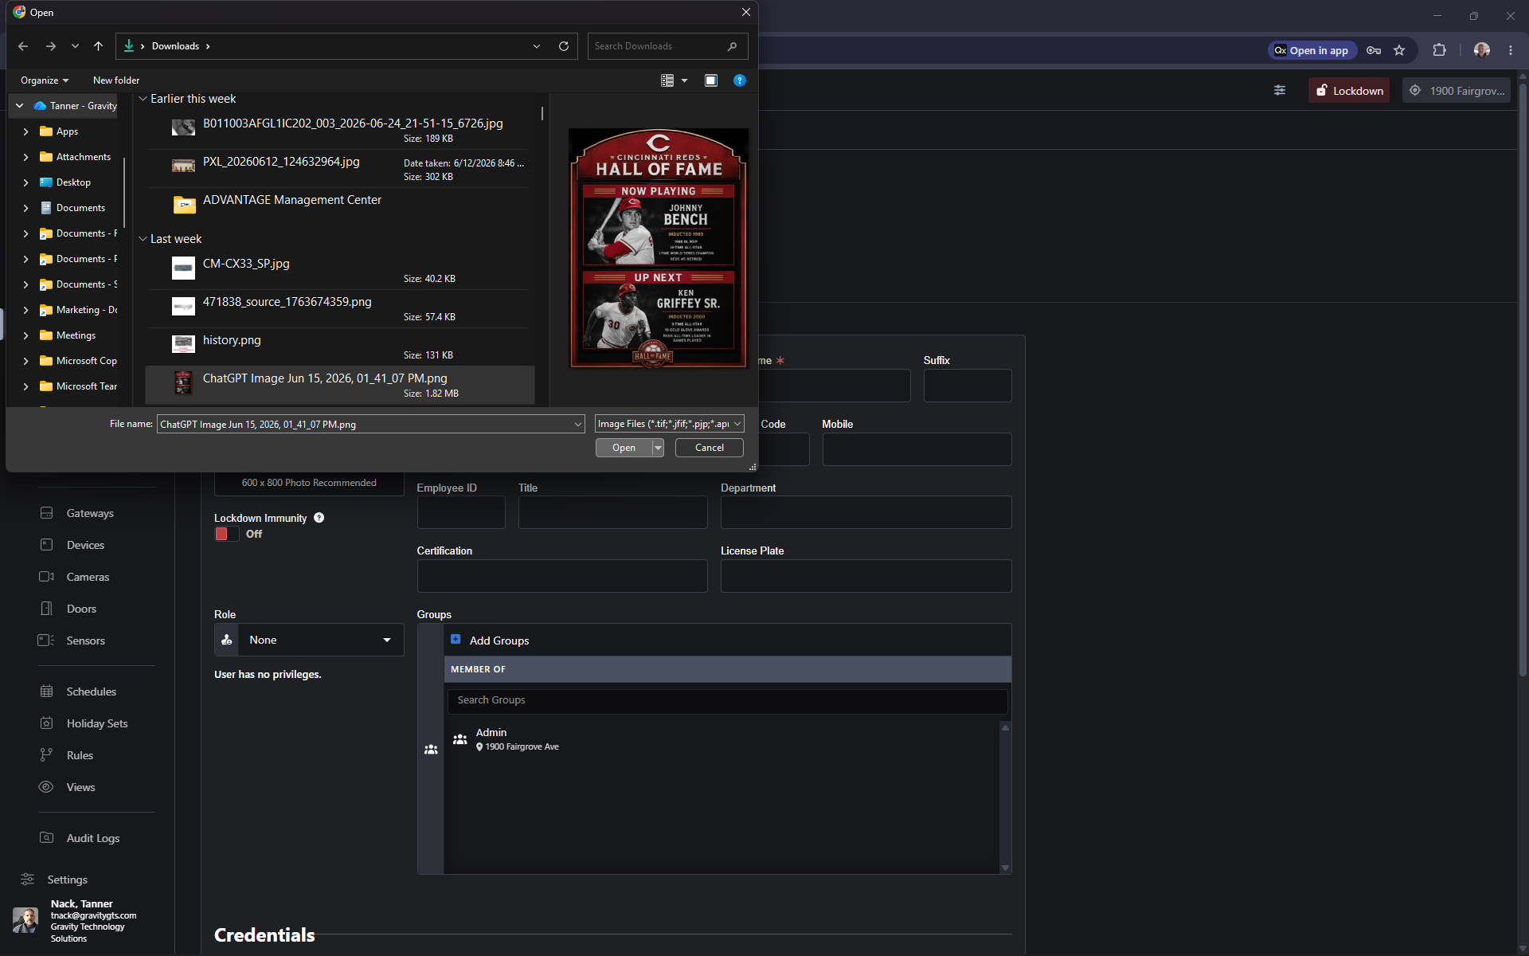Open the Image Files type dropdown
This screenshot has height=956, width=1529.
pyautogui.click(x=669, y=424)
